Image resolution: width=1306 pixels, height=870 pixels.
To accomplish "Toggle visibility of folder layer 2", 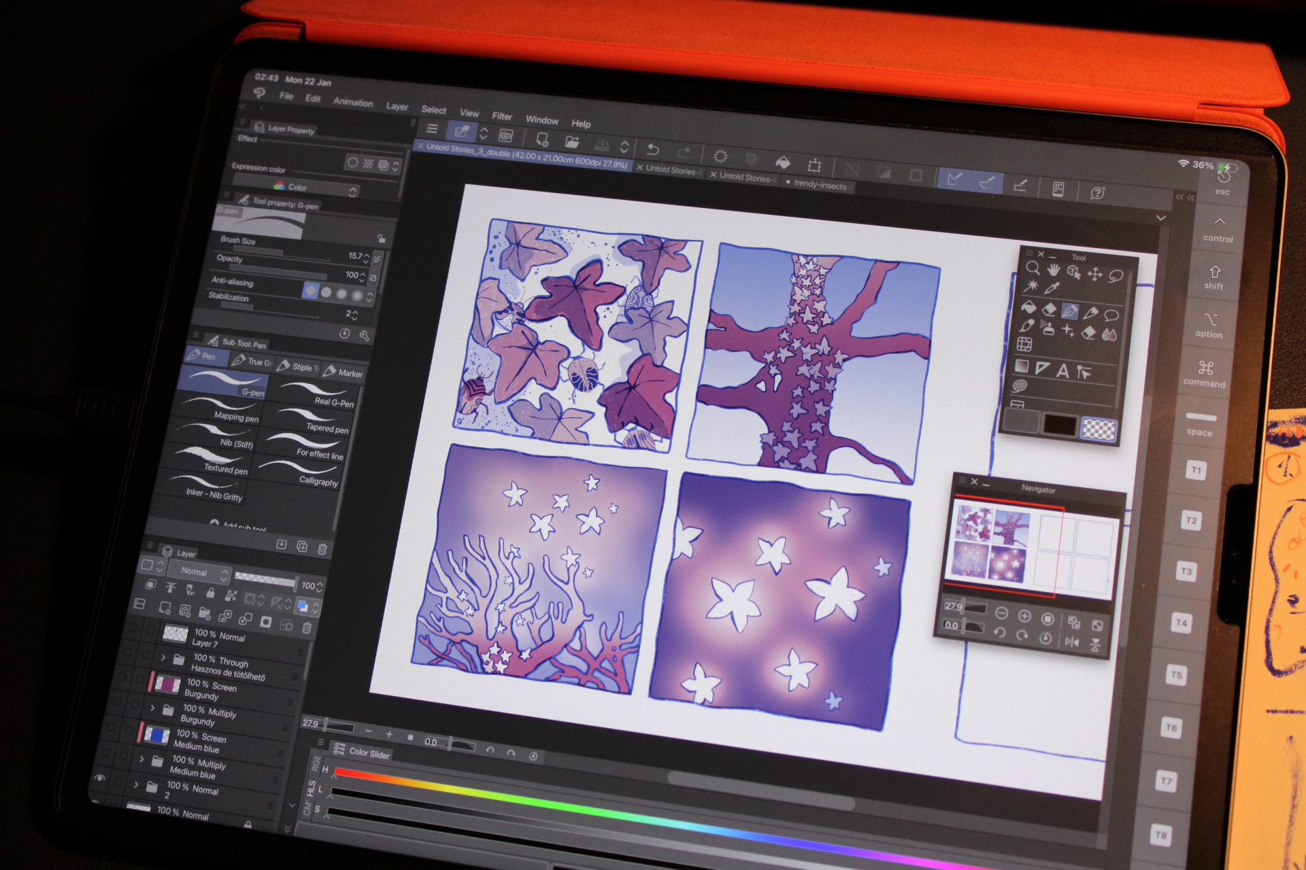I will point(100,778).
